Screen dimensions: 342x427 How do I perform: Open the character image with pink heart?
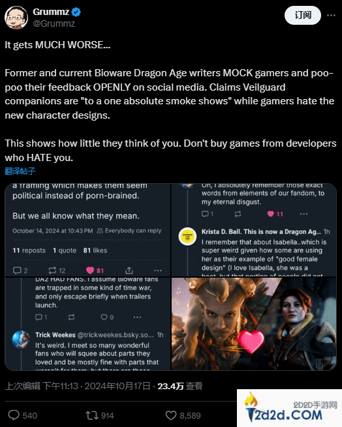click(254, 324)
